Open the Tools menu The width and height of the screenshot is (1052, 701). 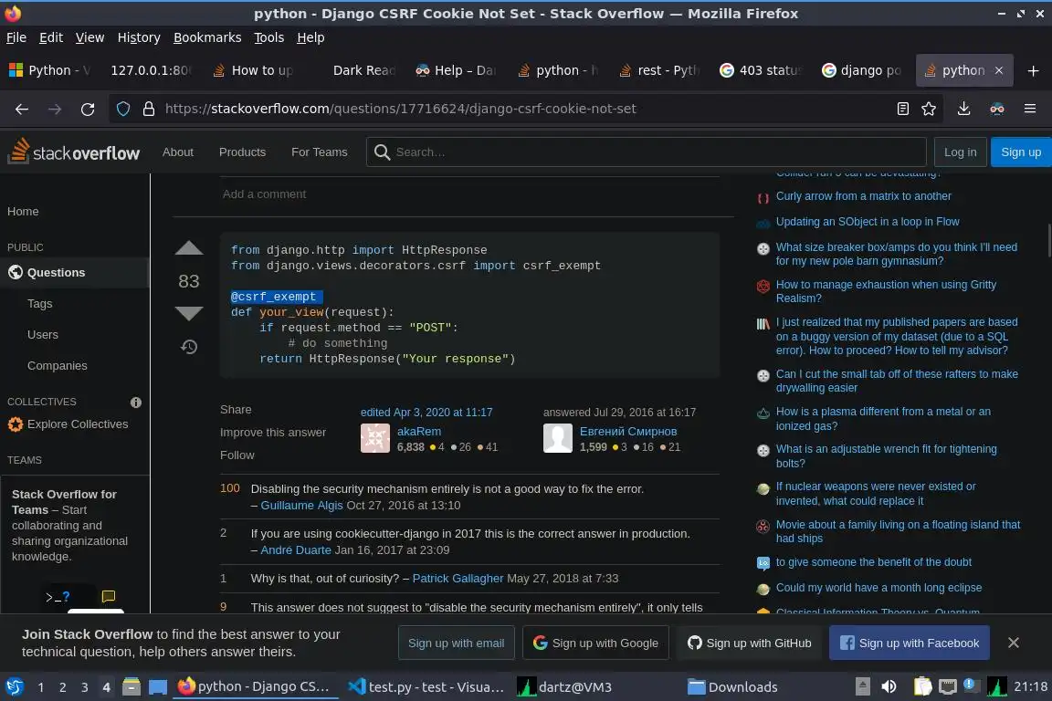tap(269, 37)
